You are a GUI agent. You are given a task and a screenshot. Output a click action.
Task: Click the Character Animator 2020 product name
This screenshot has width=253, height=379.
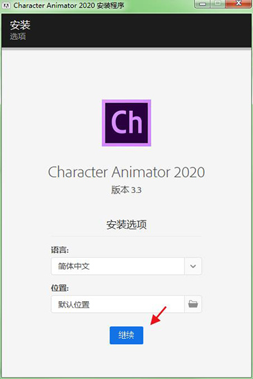point(127,172)
